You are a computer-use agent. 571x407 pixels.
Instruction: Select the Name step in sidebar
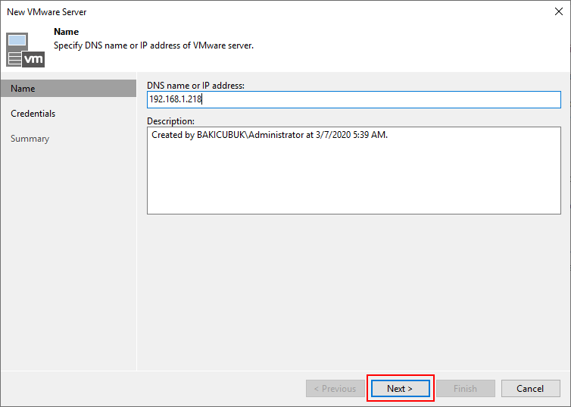coord(68,89)
